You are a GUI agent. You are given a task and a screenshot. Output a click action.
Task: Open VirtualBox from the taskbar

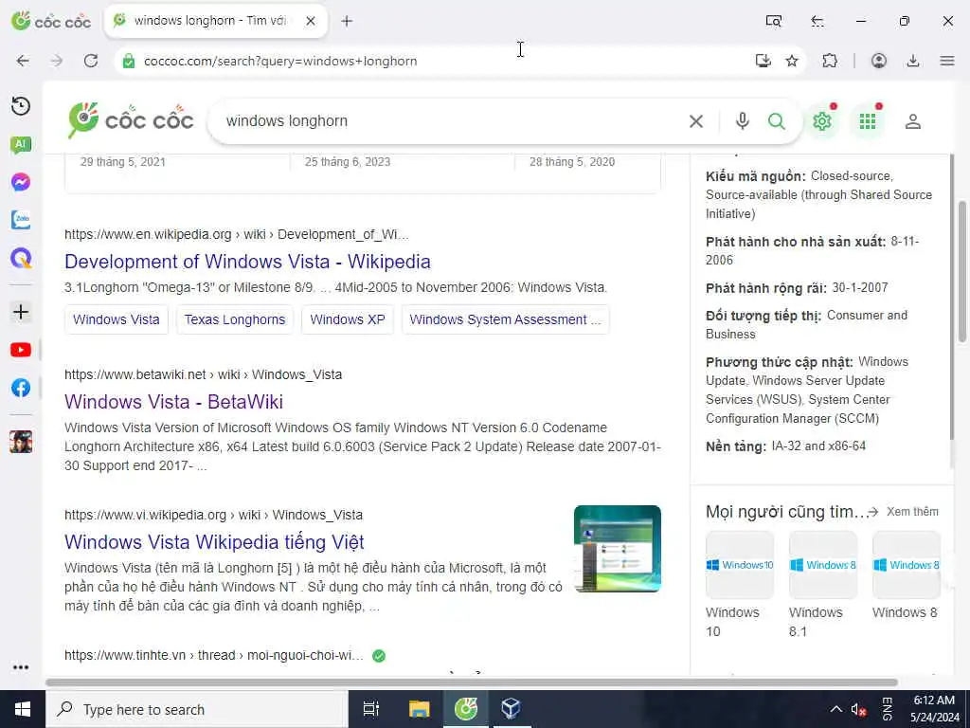(511, 709)
